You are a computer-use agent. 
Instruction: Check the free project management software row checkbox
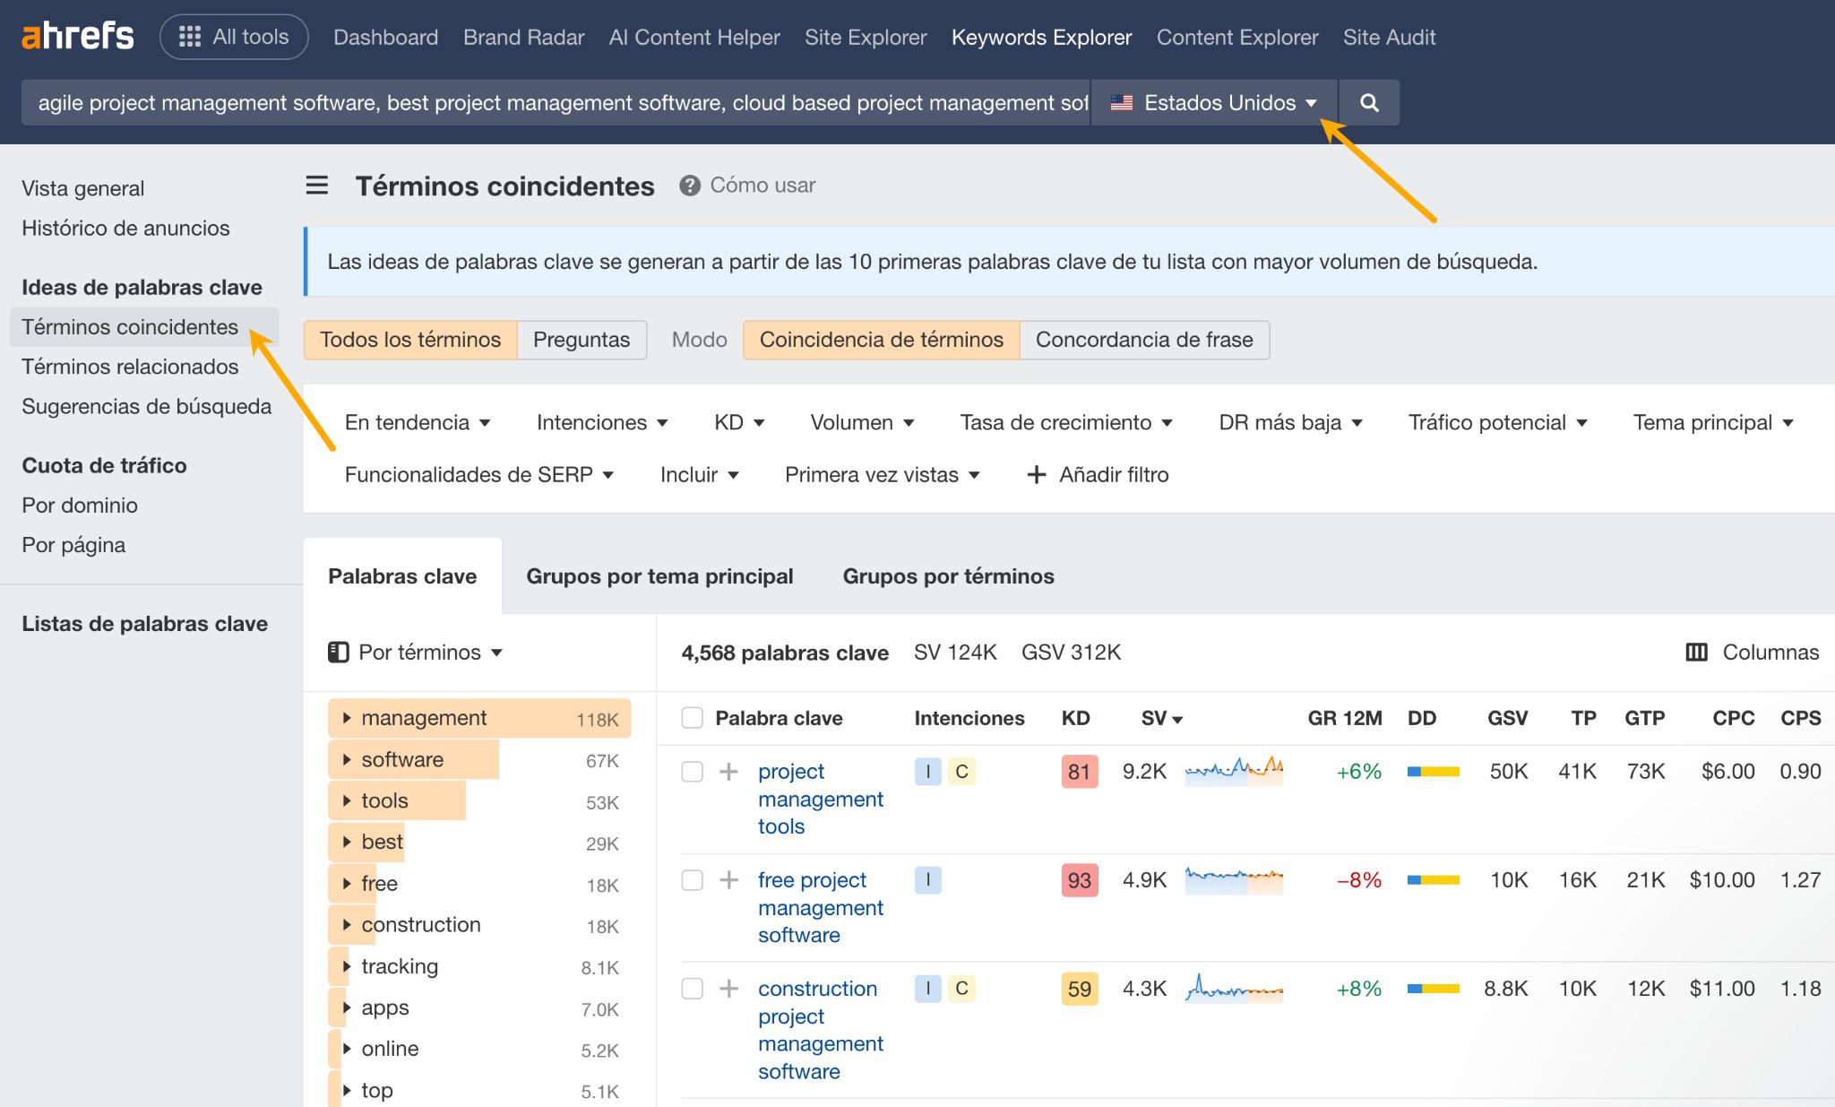(x=692, y=880)
